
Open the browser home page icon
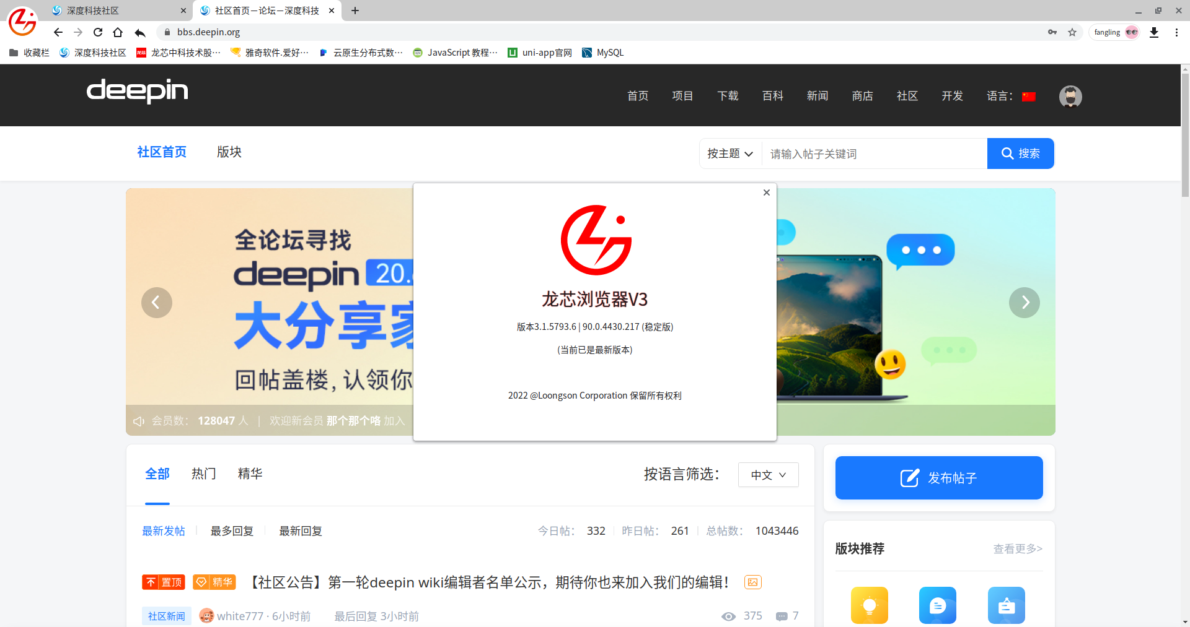[x=118, y=32]
